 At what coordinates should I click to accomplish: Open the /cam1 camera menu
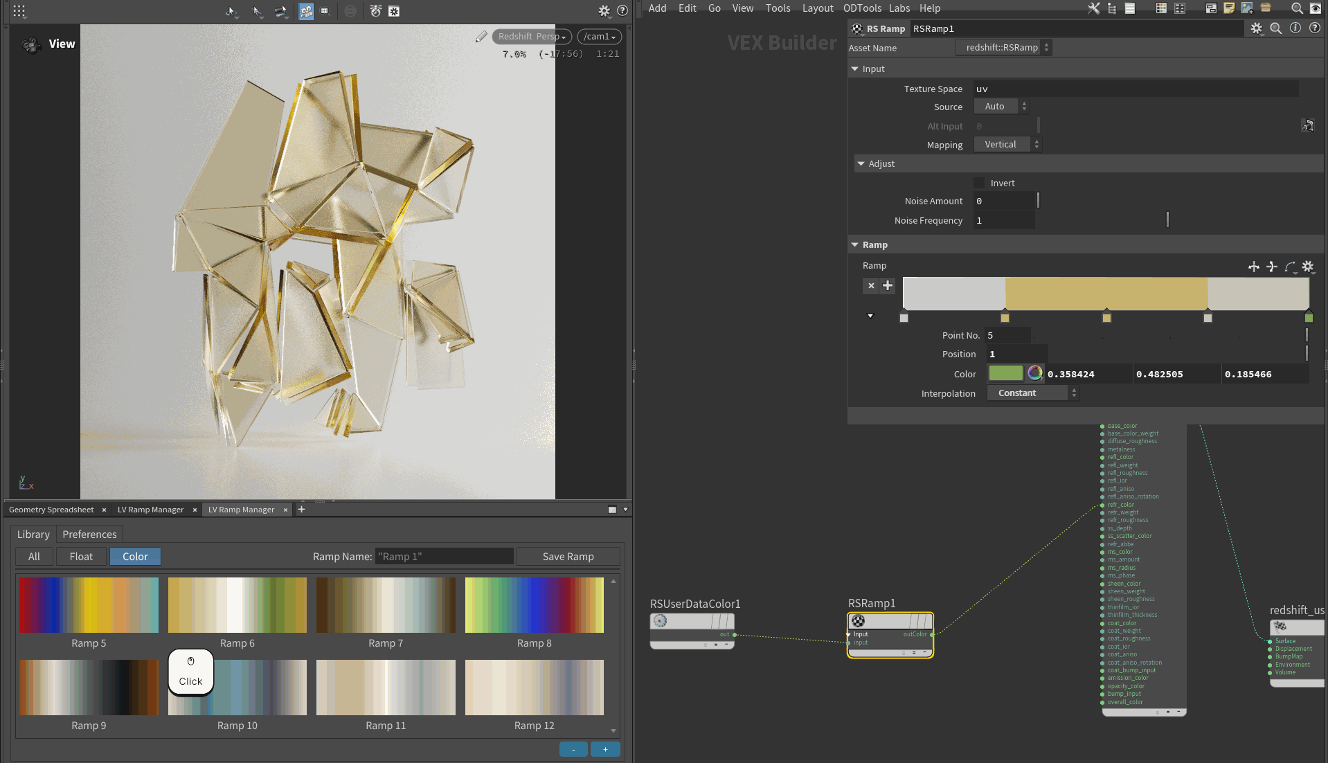599,37
